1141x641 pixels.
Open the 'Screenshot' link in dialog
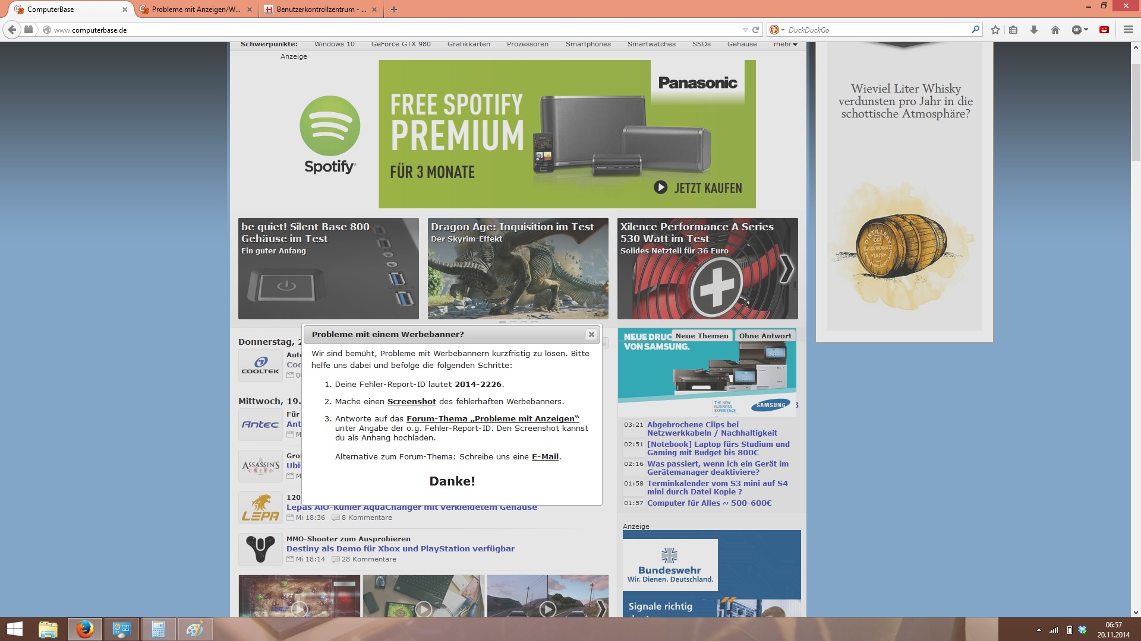[x=411, y=402]
